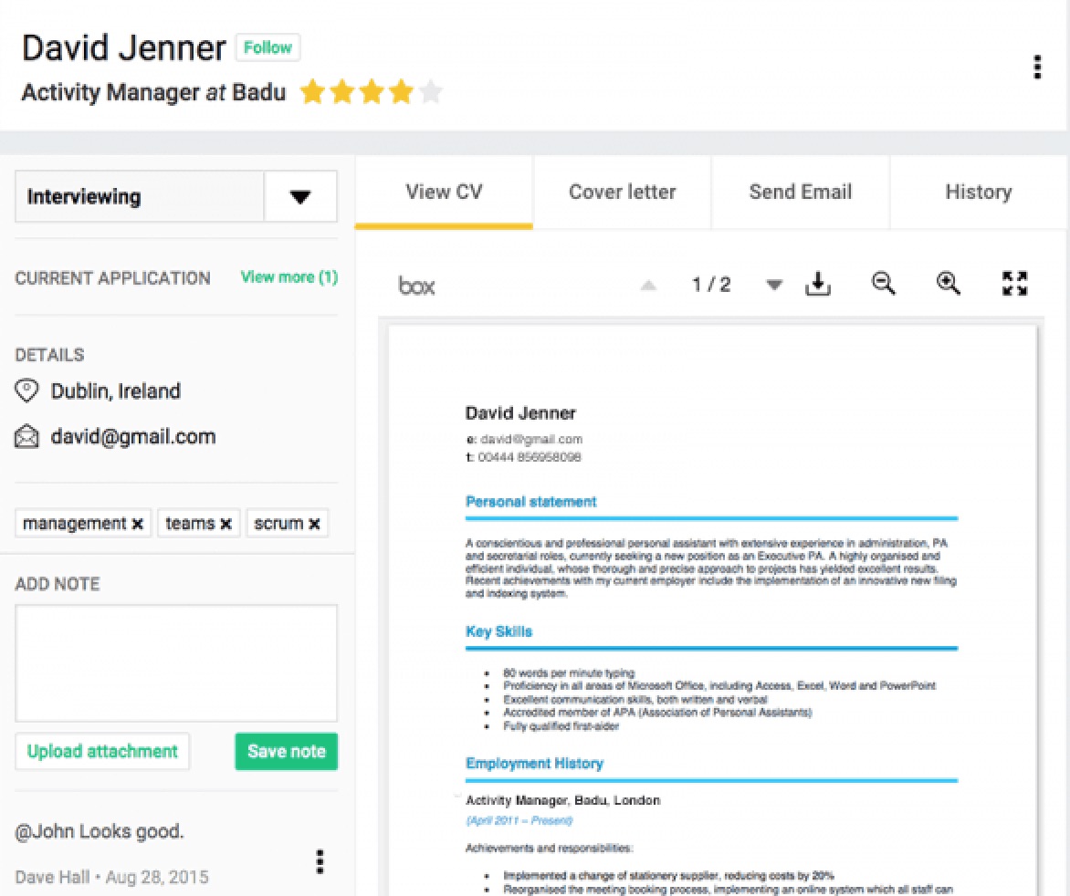Click the Follow button
1070x896 pixels.
click(x=267, y=47)
